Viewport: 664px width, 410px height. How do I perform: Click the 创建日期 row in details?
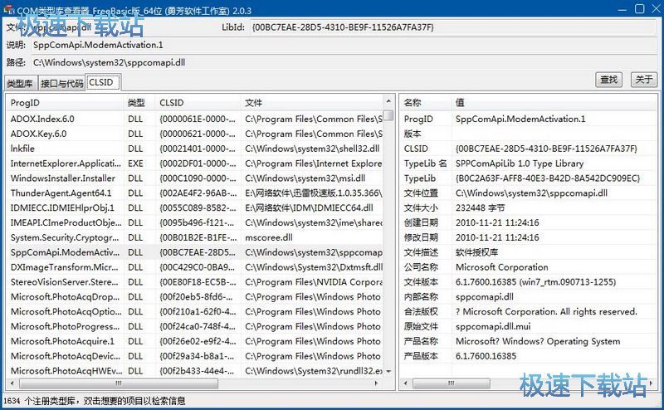click(529, 222)
